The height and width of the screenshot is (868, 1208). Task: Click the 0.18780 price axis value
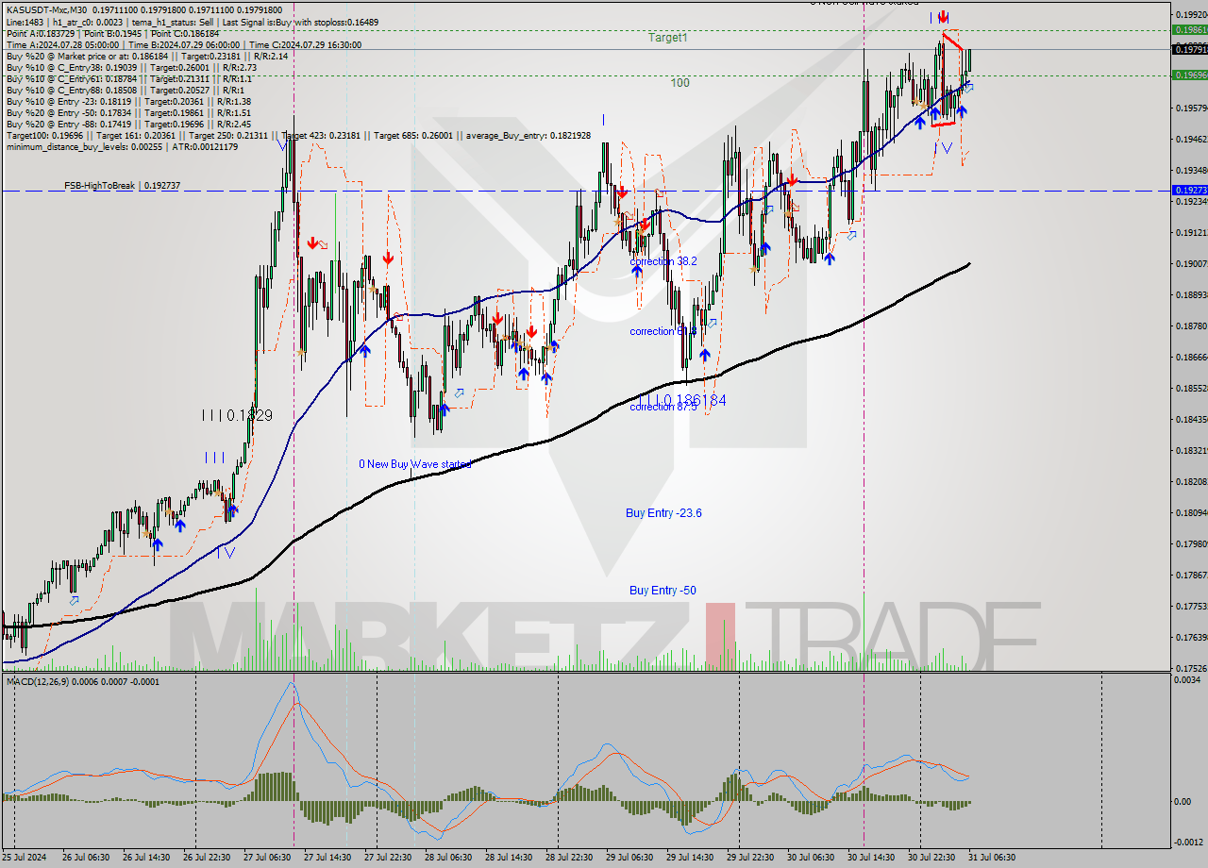[1191, 325]
